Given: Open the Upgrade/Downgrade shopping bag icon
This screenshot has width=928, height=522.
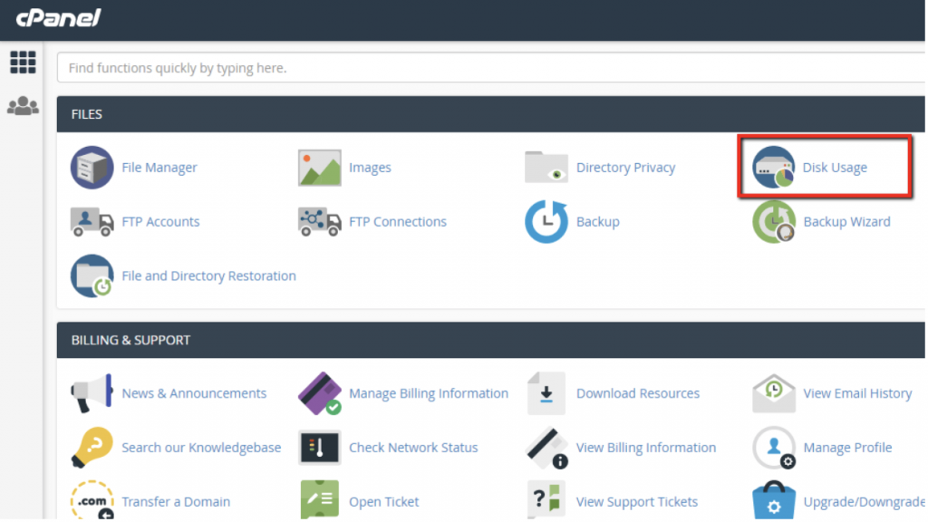Looking at the screenshot, I should (x=774, y=500).
